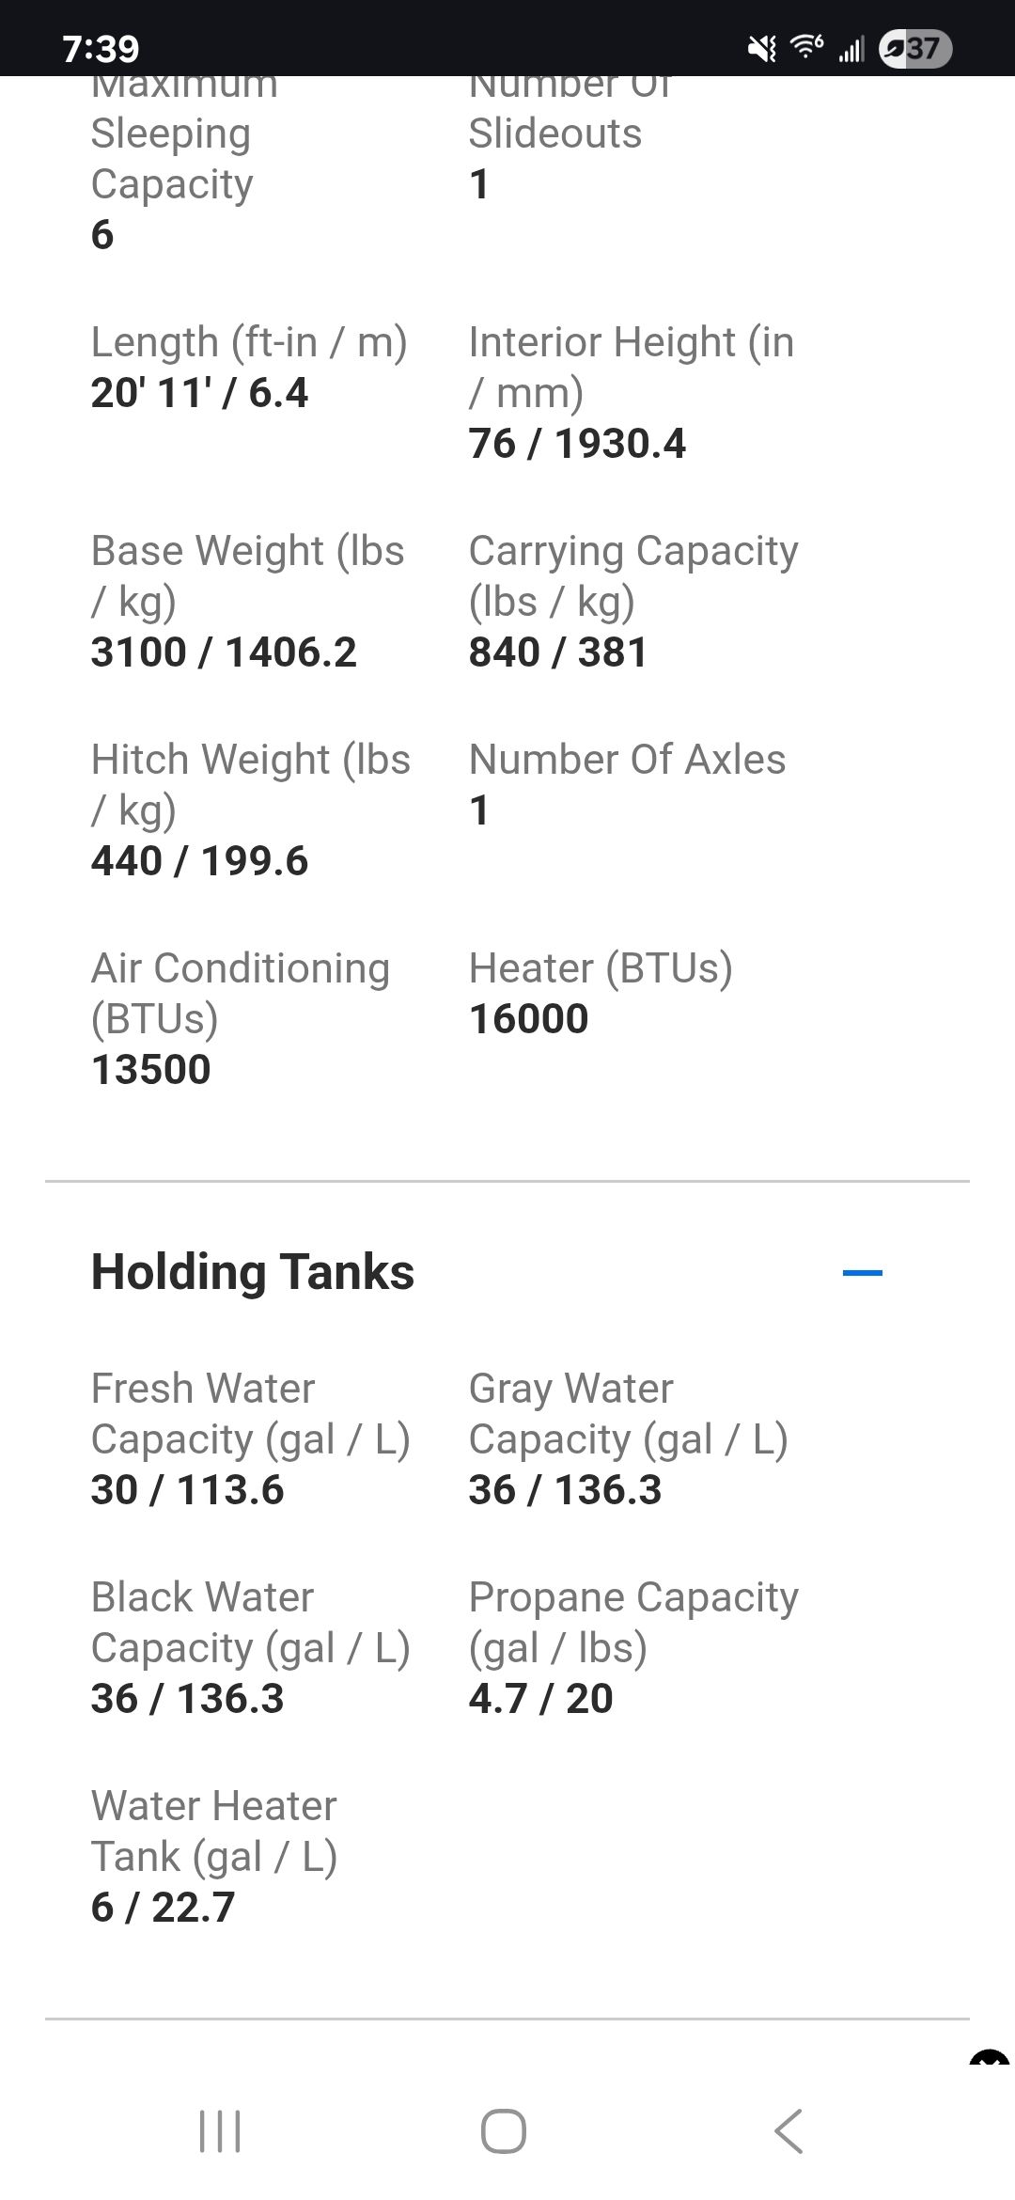Viewport: 1015px width, 2200px height.
Task: Tap the cellular signal strength icon
Action: click(851, 49)
